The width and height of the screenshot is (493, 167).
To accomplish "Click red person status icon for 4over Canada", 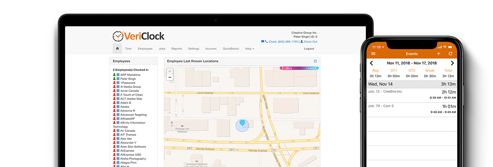I will point(114,91).
